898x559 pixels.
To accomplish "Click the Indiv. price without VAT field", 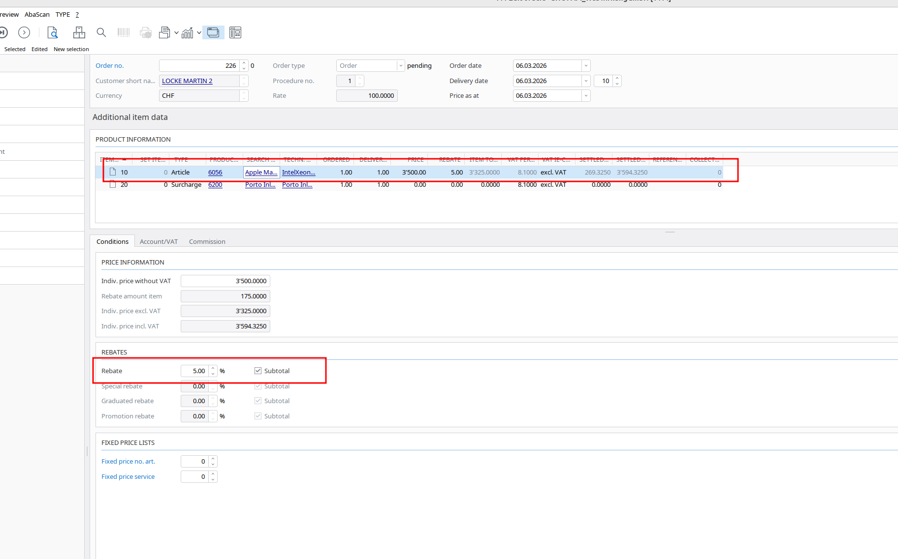I will coord(225,281).
